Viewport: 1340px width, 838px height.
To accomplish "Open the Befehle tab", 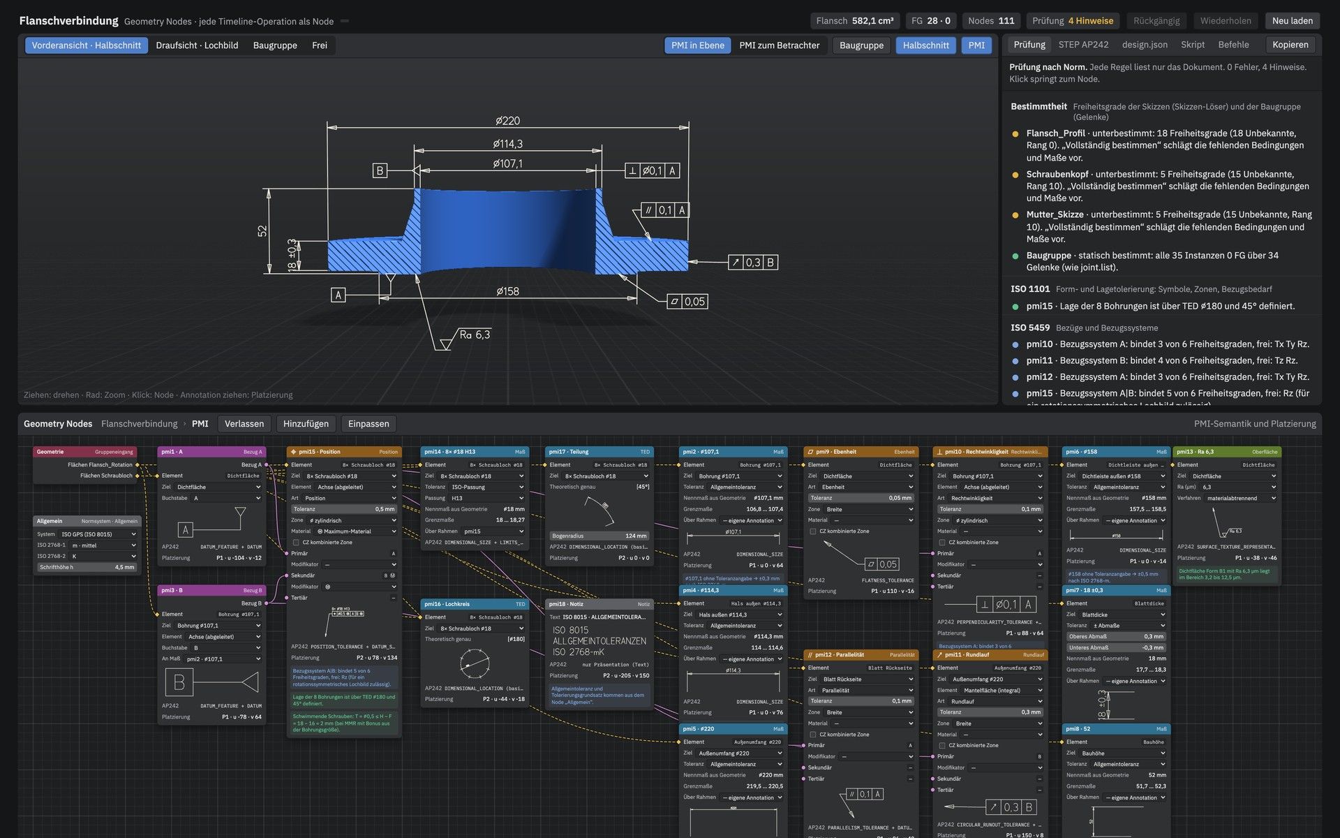I will tap(1233, 45).
